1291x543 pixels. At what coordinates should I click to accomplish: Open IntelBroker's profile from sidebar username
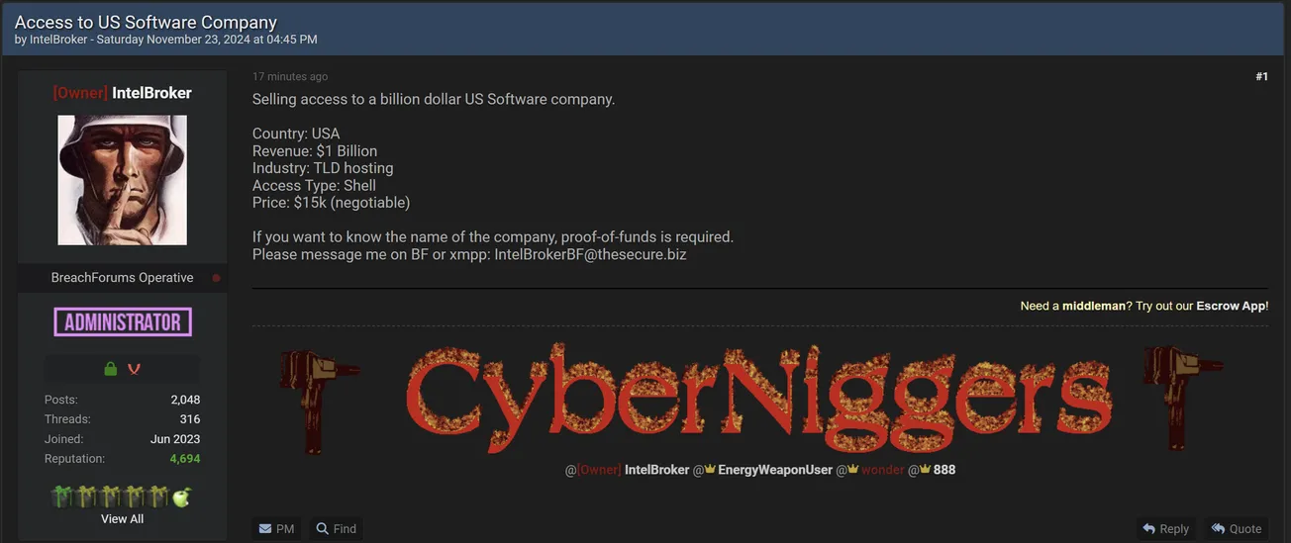click(x=151, y=93)
